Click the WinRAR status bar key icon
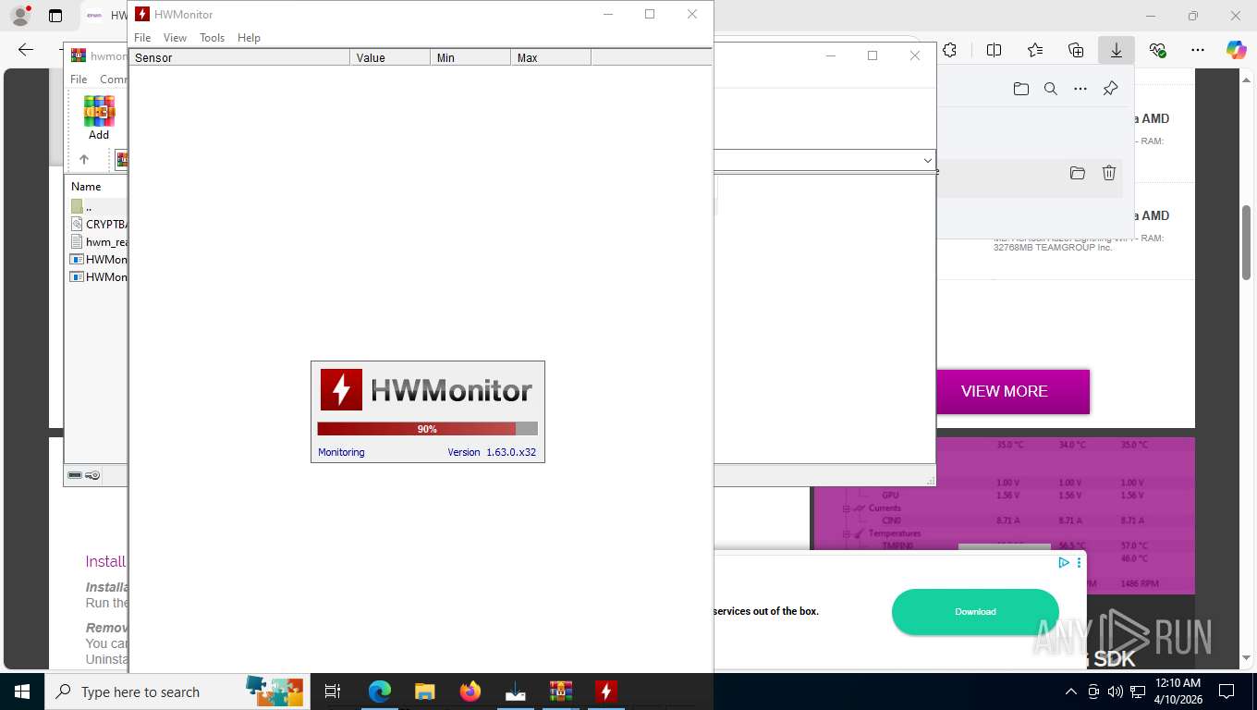The image size is (1257, 710). (x=92, y=475)
